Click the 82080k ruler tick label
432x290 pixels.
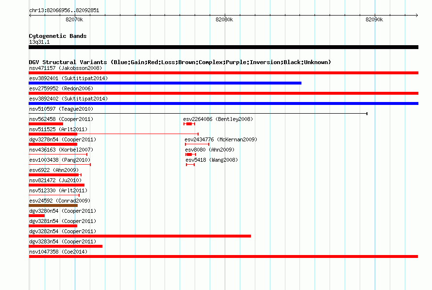(x=224, y=19)
